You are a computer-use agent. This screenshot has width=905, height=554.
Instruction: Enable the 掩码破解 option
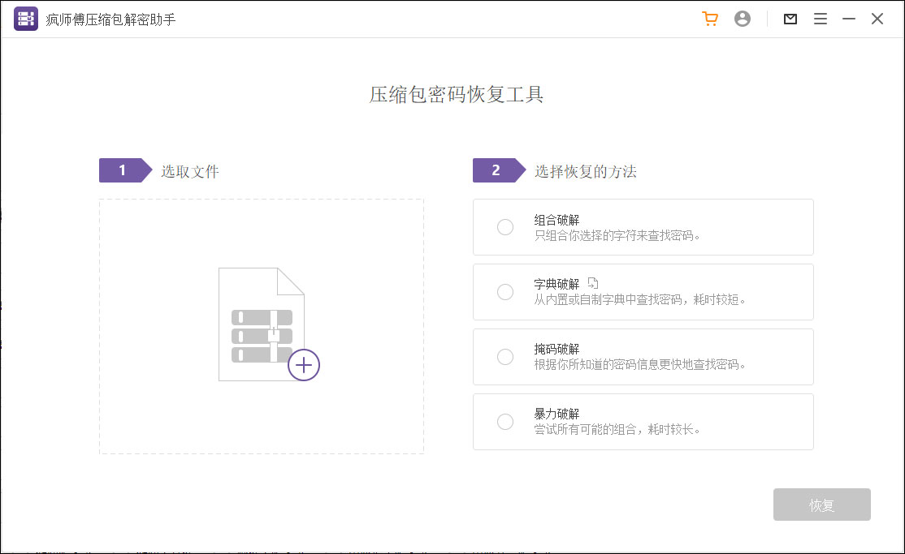pos(505,357)
